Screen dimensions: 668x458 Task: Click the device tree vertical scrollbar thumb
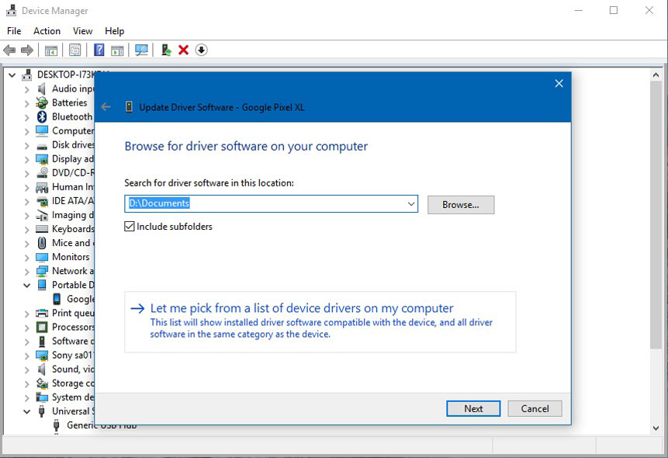click(656, 215)
